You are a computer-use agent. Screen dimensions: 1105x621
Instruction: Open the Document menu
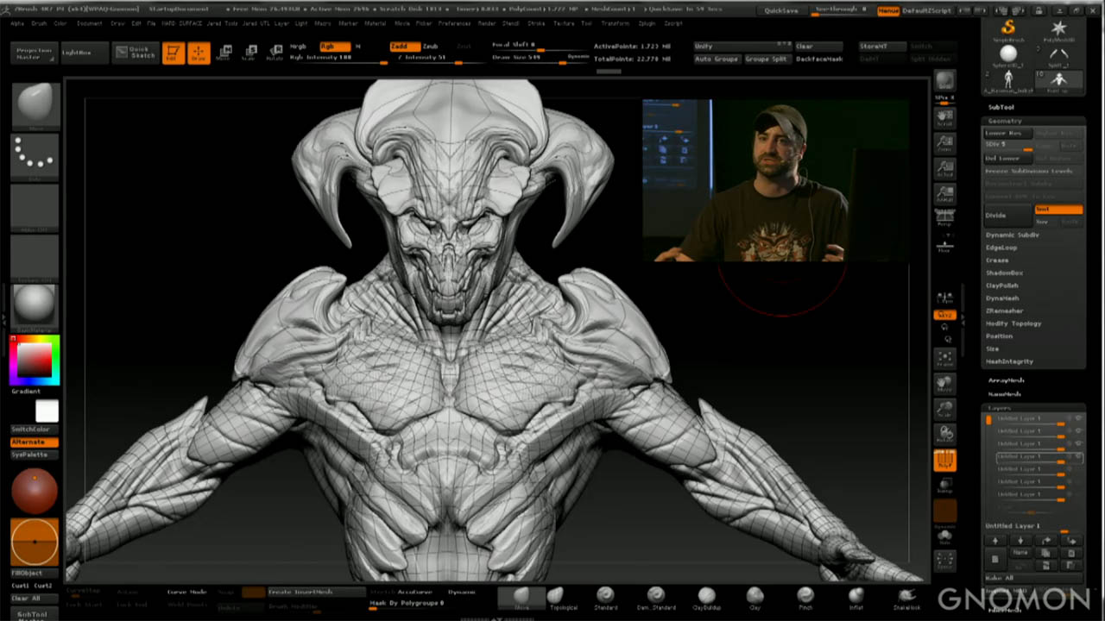89,23
